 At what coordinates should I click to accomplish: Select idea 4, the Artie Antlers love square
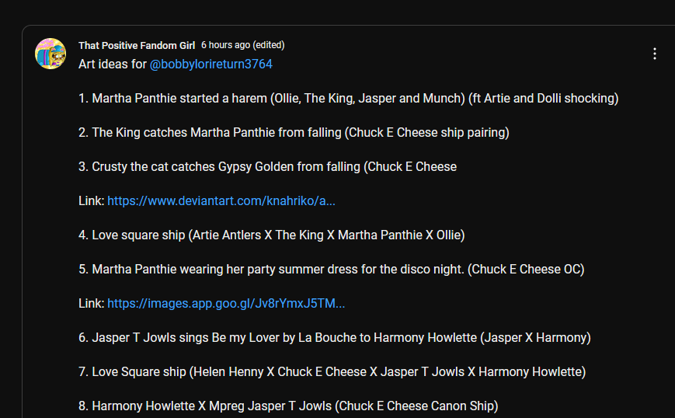pyautogui.click(x=271, y=235)
